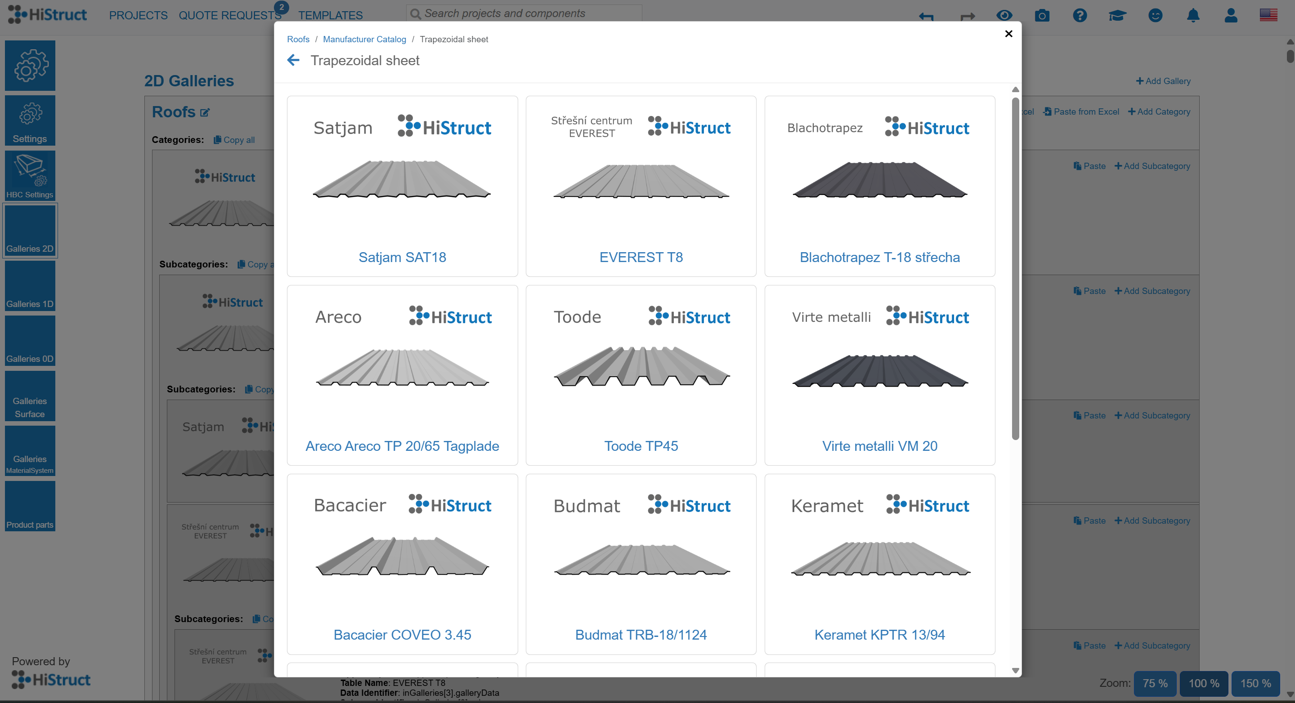Screen dimensions: 1295x703
Task: Open the help question mark icon
Action: tap(1080, 16)
